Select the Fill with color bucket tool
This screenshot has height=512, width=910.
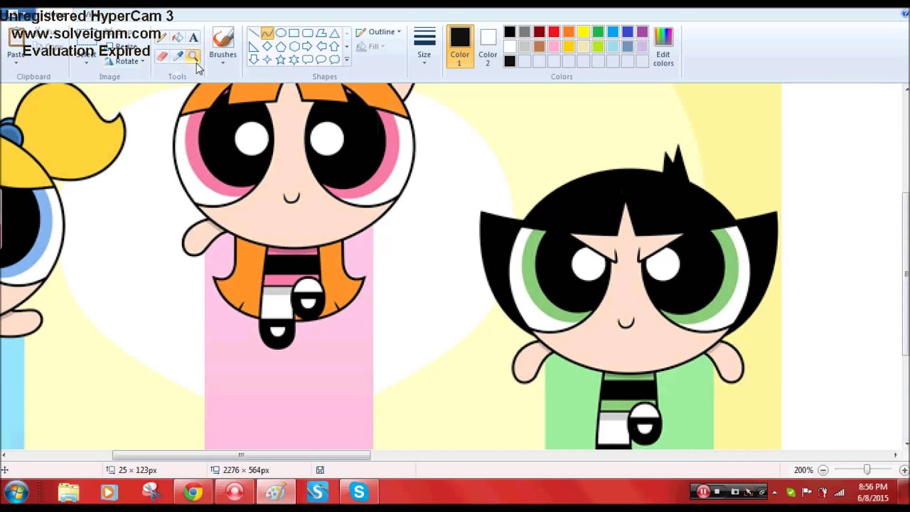[x=178, y=38]
